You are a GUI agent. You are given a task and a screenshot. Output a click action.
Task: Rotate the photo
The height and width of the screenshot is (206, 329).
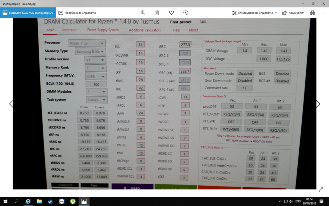(186, 13)
